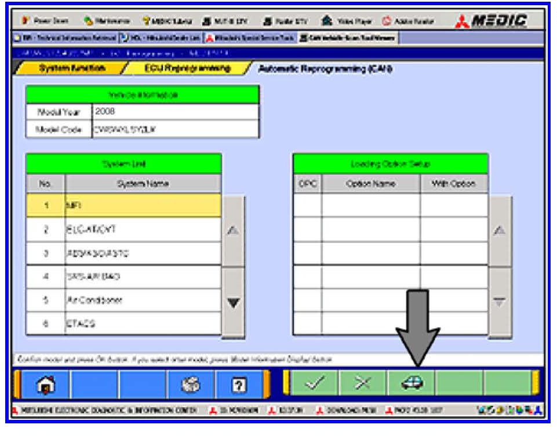557x439 pixels.
Task: Select MFI row in System List
Action: click(142, 205)
